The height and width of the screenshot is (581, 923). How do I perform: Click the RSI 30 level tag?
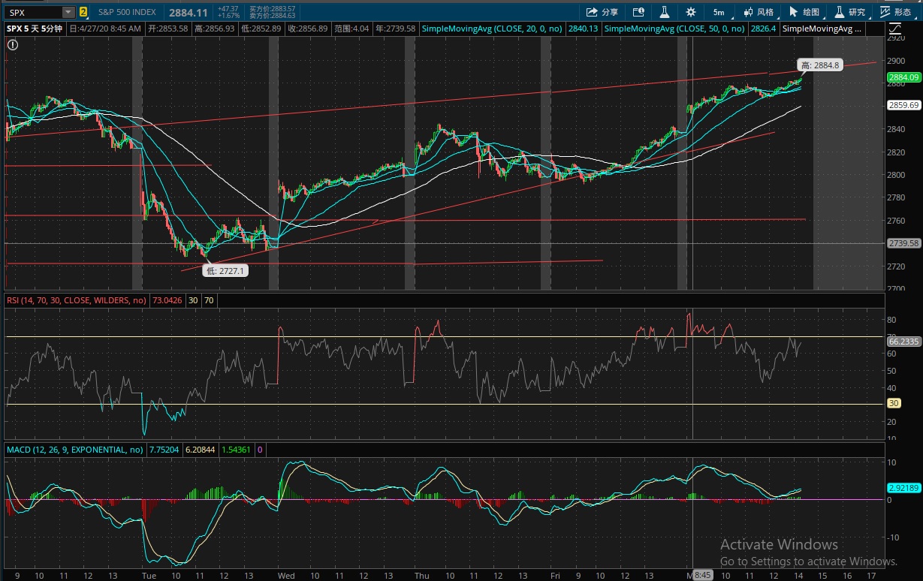[894, 403]
